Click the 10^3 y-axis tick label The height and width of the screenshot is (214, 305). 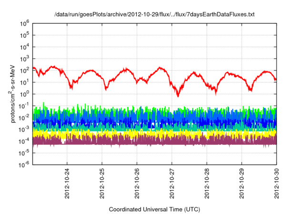point(24,59)
